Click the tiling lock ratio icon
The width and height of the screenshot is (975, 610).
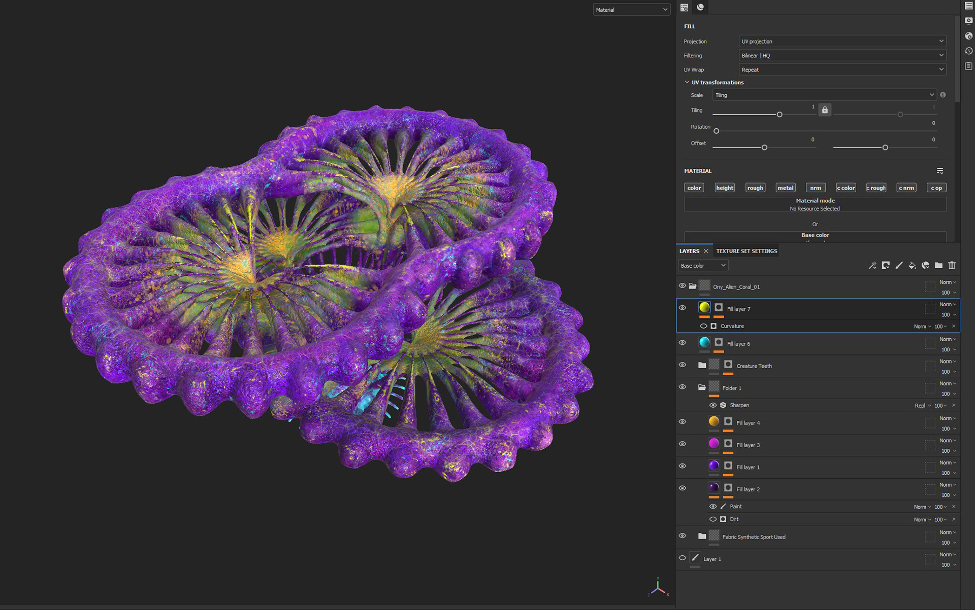(825, 110)
